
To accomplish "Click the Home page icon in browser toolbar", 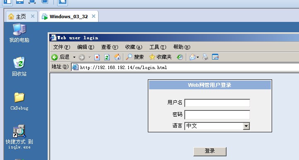I will tap(117, 57).
